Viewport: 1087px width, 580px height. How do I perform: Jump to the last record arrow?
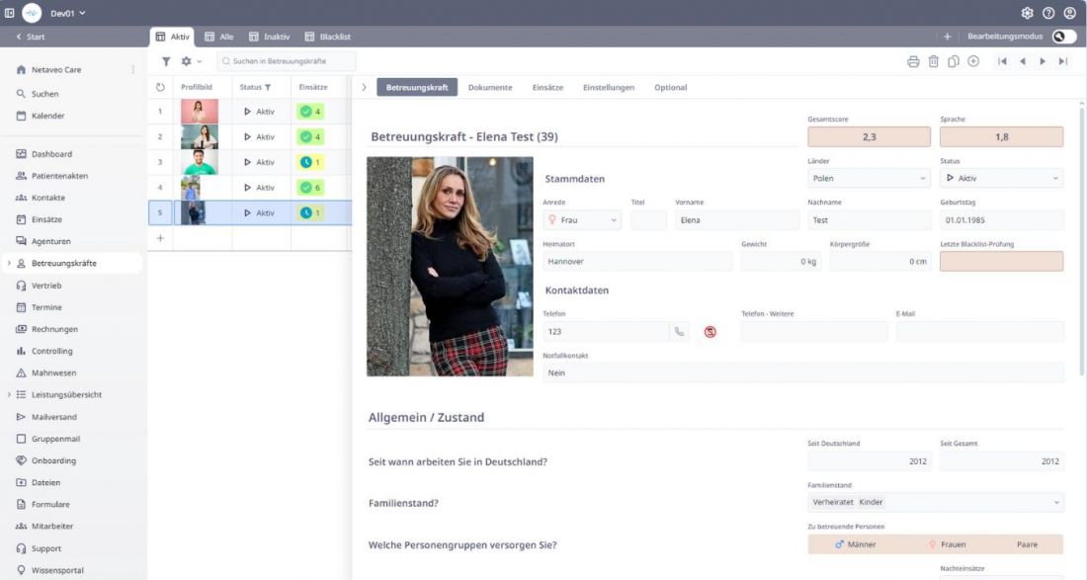[1063, 61]
